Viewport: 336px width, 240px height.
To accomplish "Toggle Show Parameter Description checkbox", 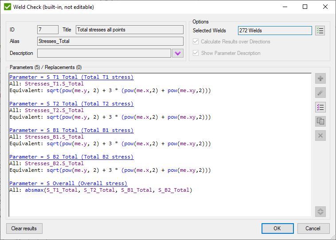I will pyautogui.click(x=196, y=53).
